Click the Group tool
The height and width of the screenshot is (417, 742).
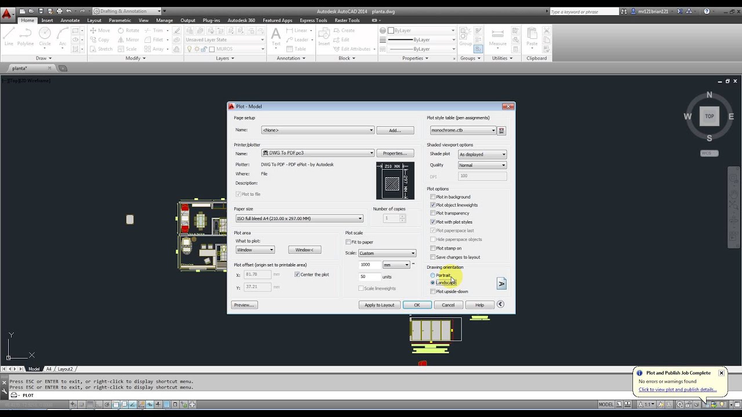[x=465, y=36]
